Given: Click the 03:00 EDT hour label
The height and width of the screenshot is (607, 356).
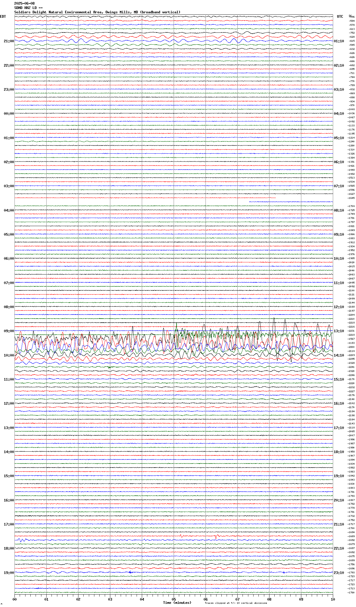Looking at the screenshot, I should (x=9, y=186).
